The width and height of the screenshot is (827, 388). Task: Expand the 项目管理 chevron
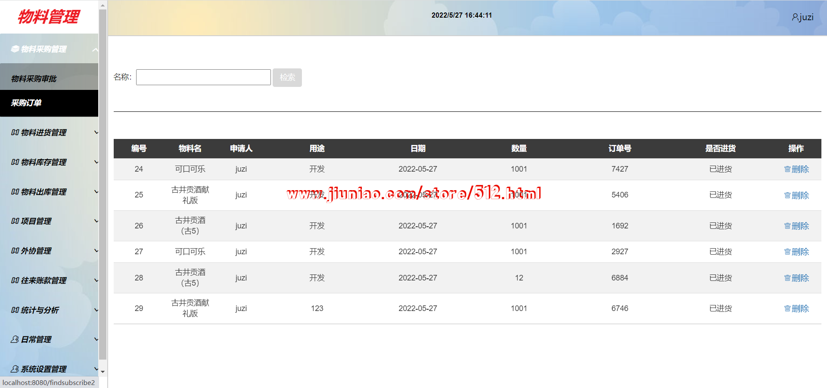click(96, 221)
